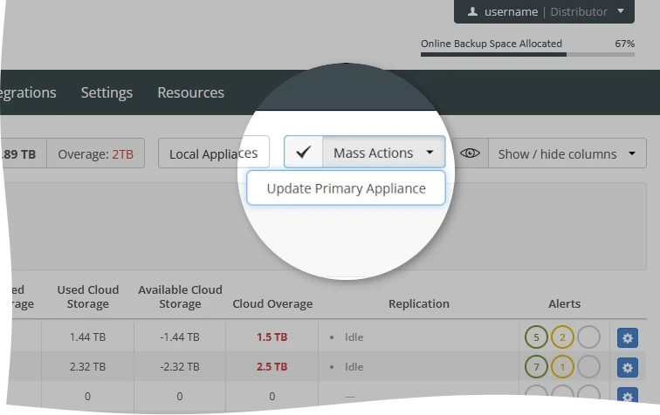The width and height of the screenshot is (660, 415).
Task: Click the 1.44 TB used storage cell
Action: pos(87,337)
